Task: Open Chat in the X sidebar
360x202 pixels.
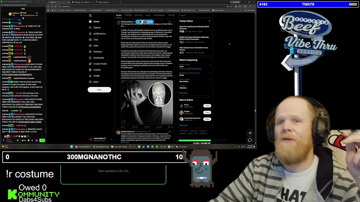Action: coord(93,40)
